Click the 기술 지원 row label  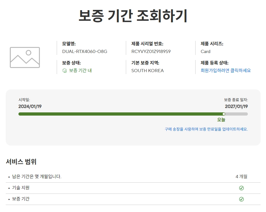[21, 188]
